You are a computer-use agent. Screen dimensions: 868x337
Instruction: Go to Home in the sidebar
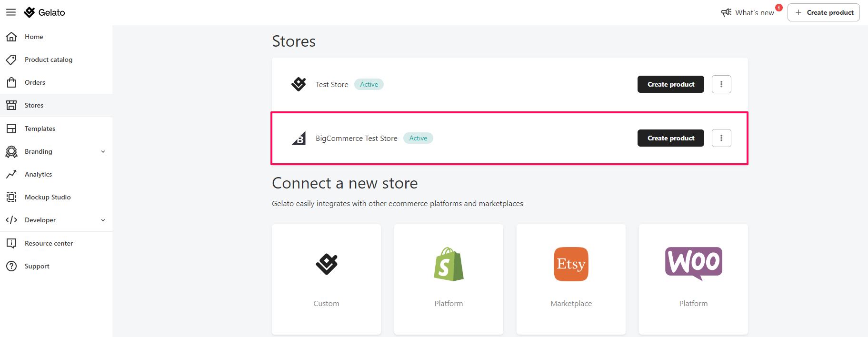tap(56, 37)
